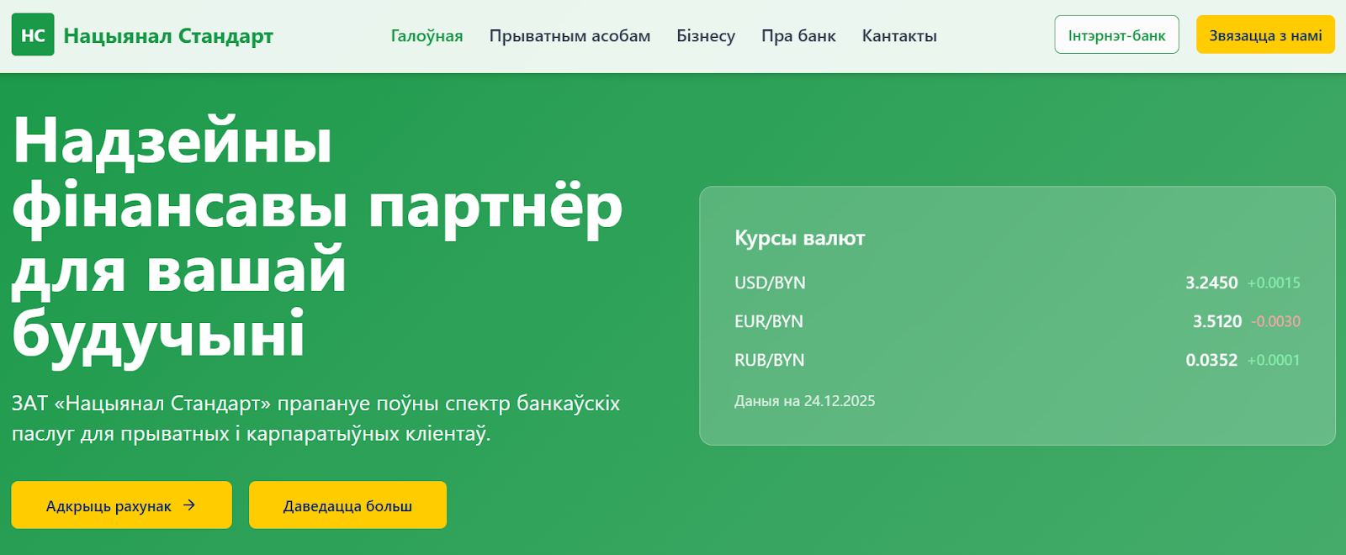Image resolution: width=1346 pixels, height=555 pixels.
Task: Click the red -0.0030 rate change
Action: tap(1275, 322)
